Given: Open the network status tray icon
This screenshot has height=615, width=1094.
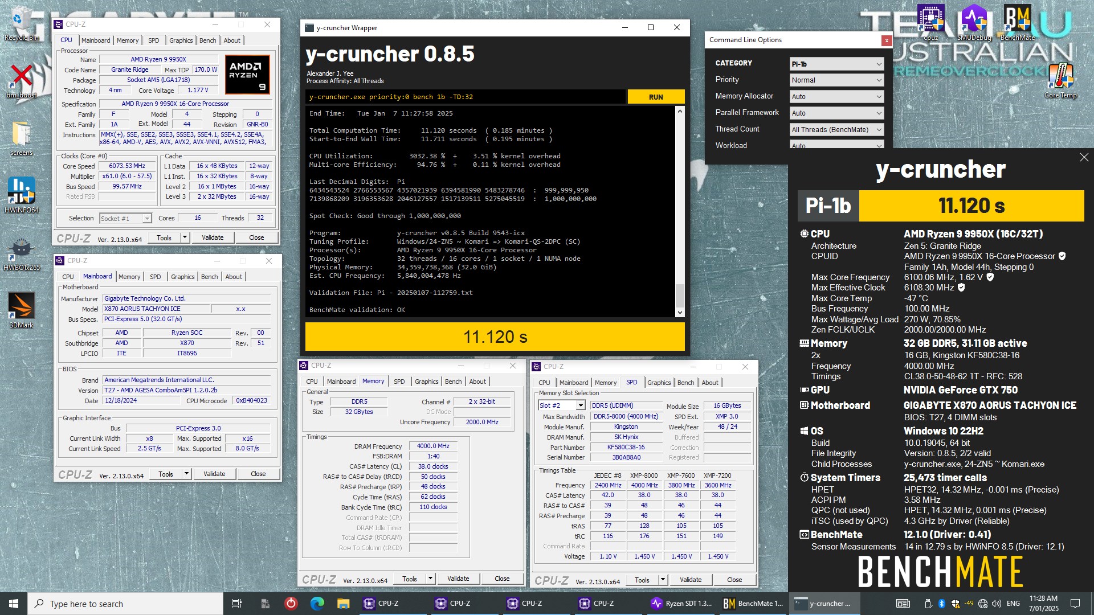Looking at the screenshot, I should (983, 604).
